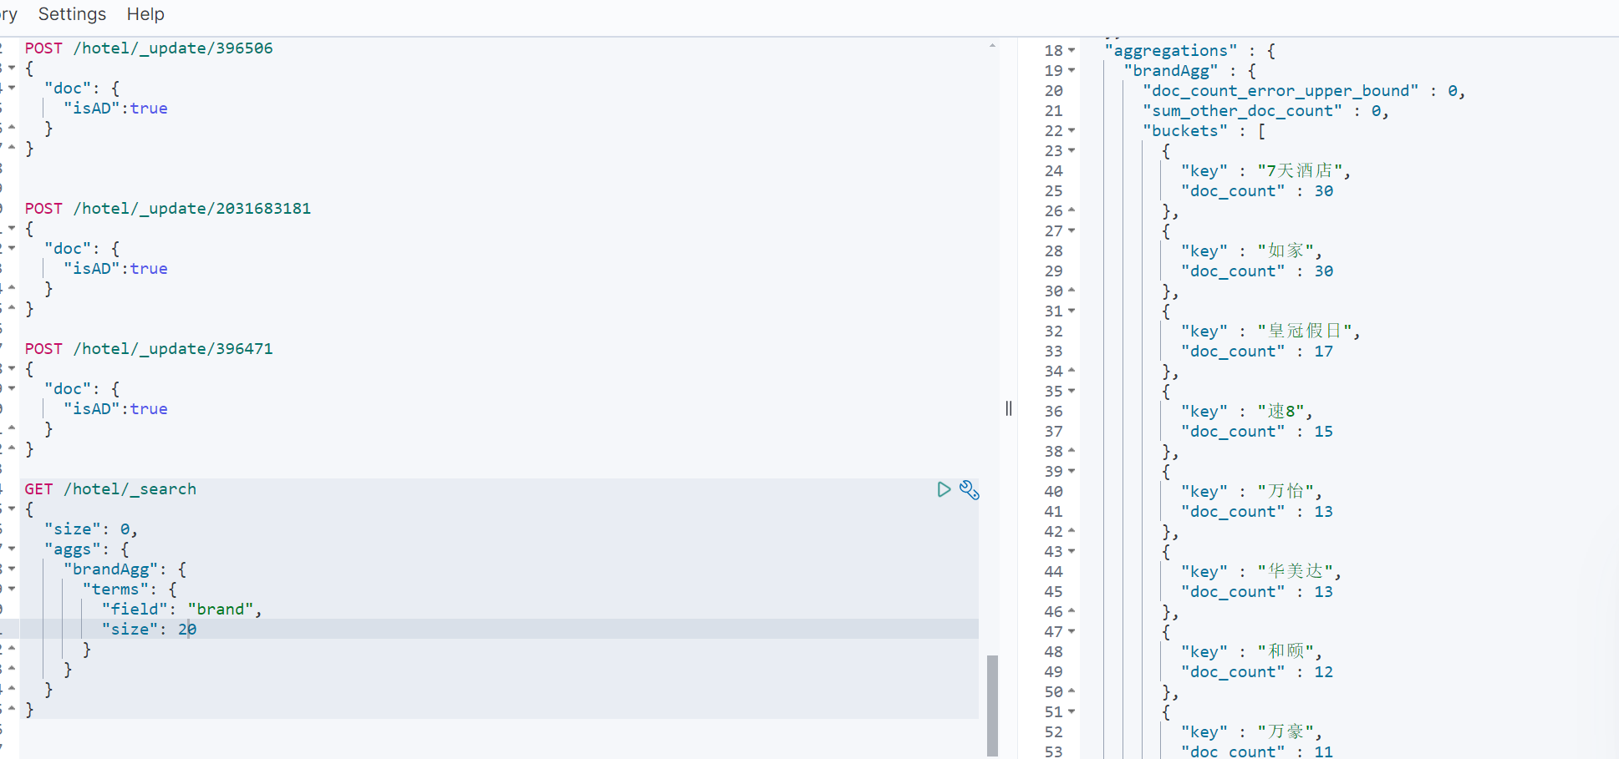Fold the 速8 bucket at line 35
The image size is (1619, 759).
point(1072,392)
